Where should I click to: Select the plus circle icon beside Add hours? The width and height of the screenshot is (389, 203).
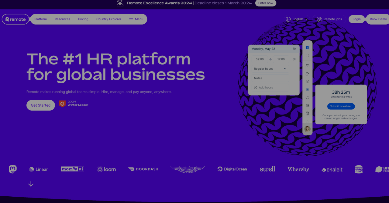(256, 88)
